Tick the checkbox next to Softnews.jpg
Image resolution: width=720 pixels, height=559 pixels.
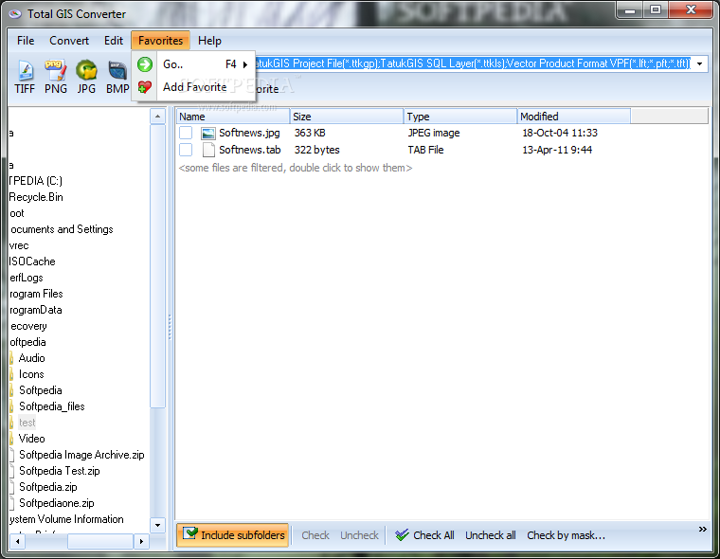coord(186,133)
